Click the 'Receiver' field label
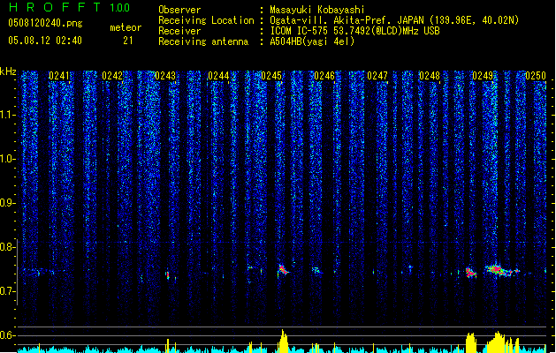This screenshot has height=353, width=556. tap(179, 31)
